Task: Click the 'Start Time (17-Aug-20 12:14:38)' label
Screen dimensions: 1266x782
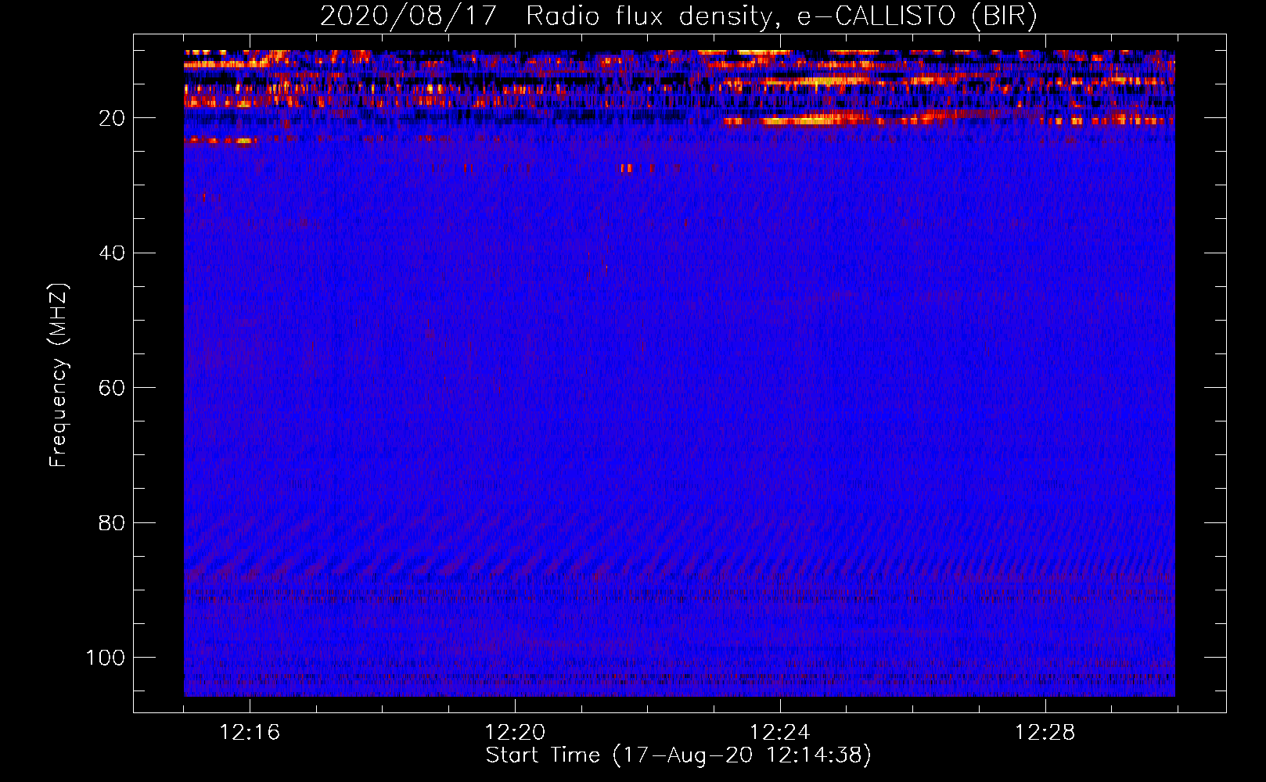Action: [x=678, y=755]
